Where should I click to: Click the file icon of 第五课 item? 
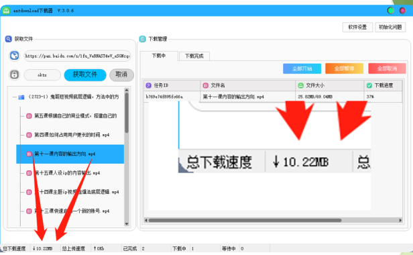pos(29,116)
